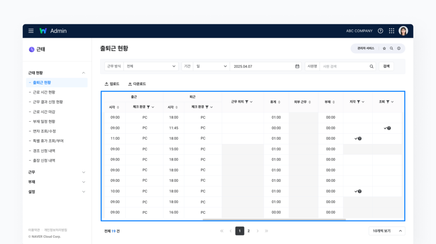Go to first page arrow

click(221, 231)
